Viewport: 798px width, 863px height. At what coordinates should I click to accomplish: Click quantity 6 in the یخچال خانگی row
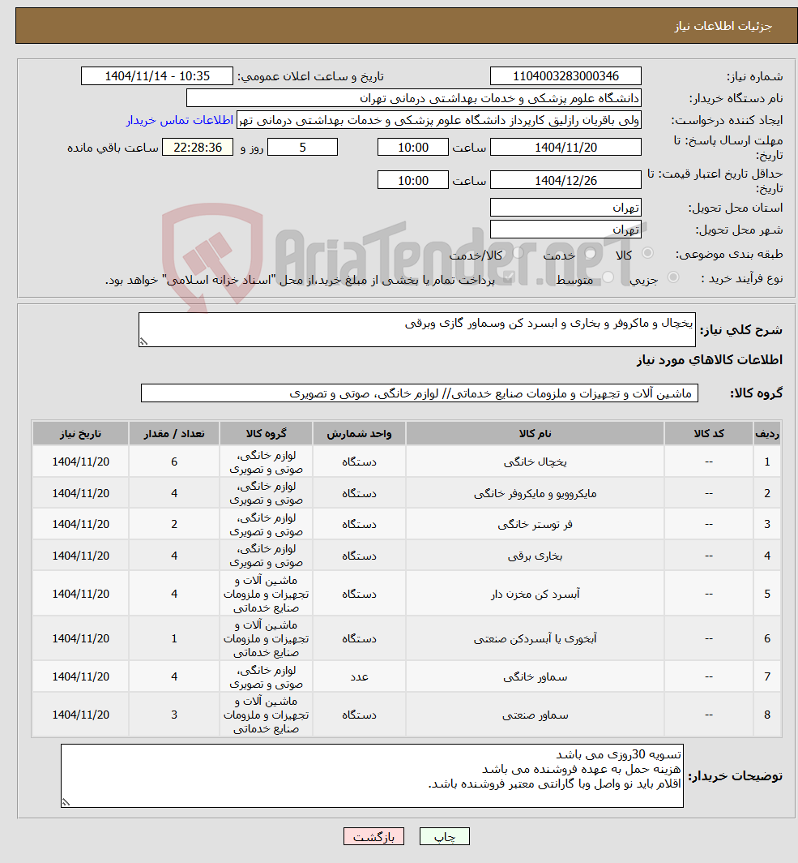174,462
